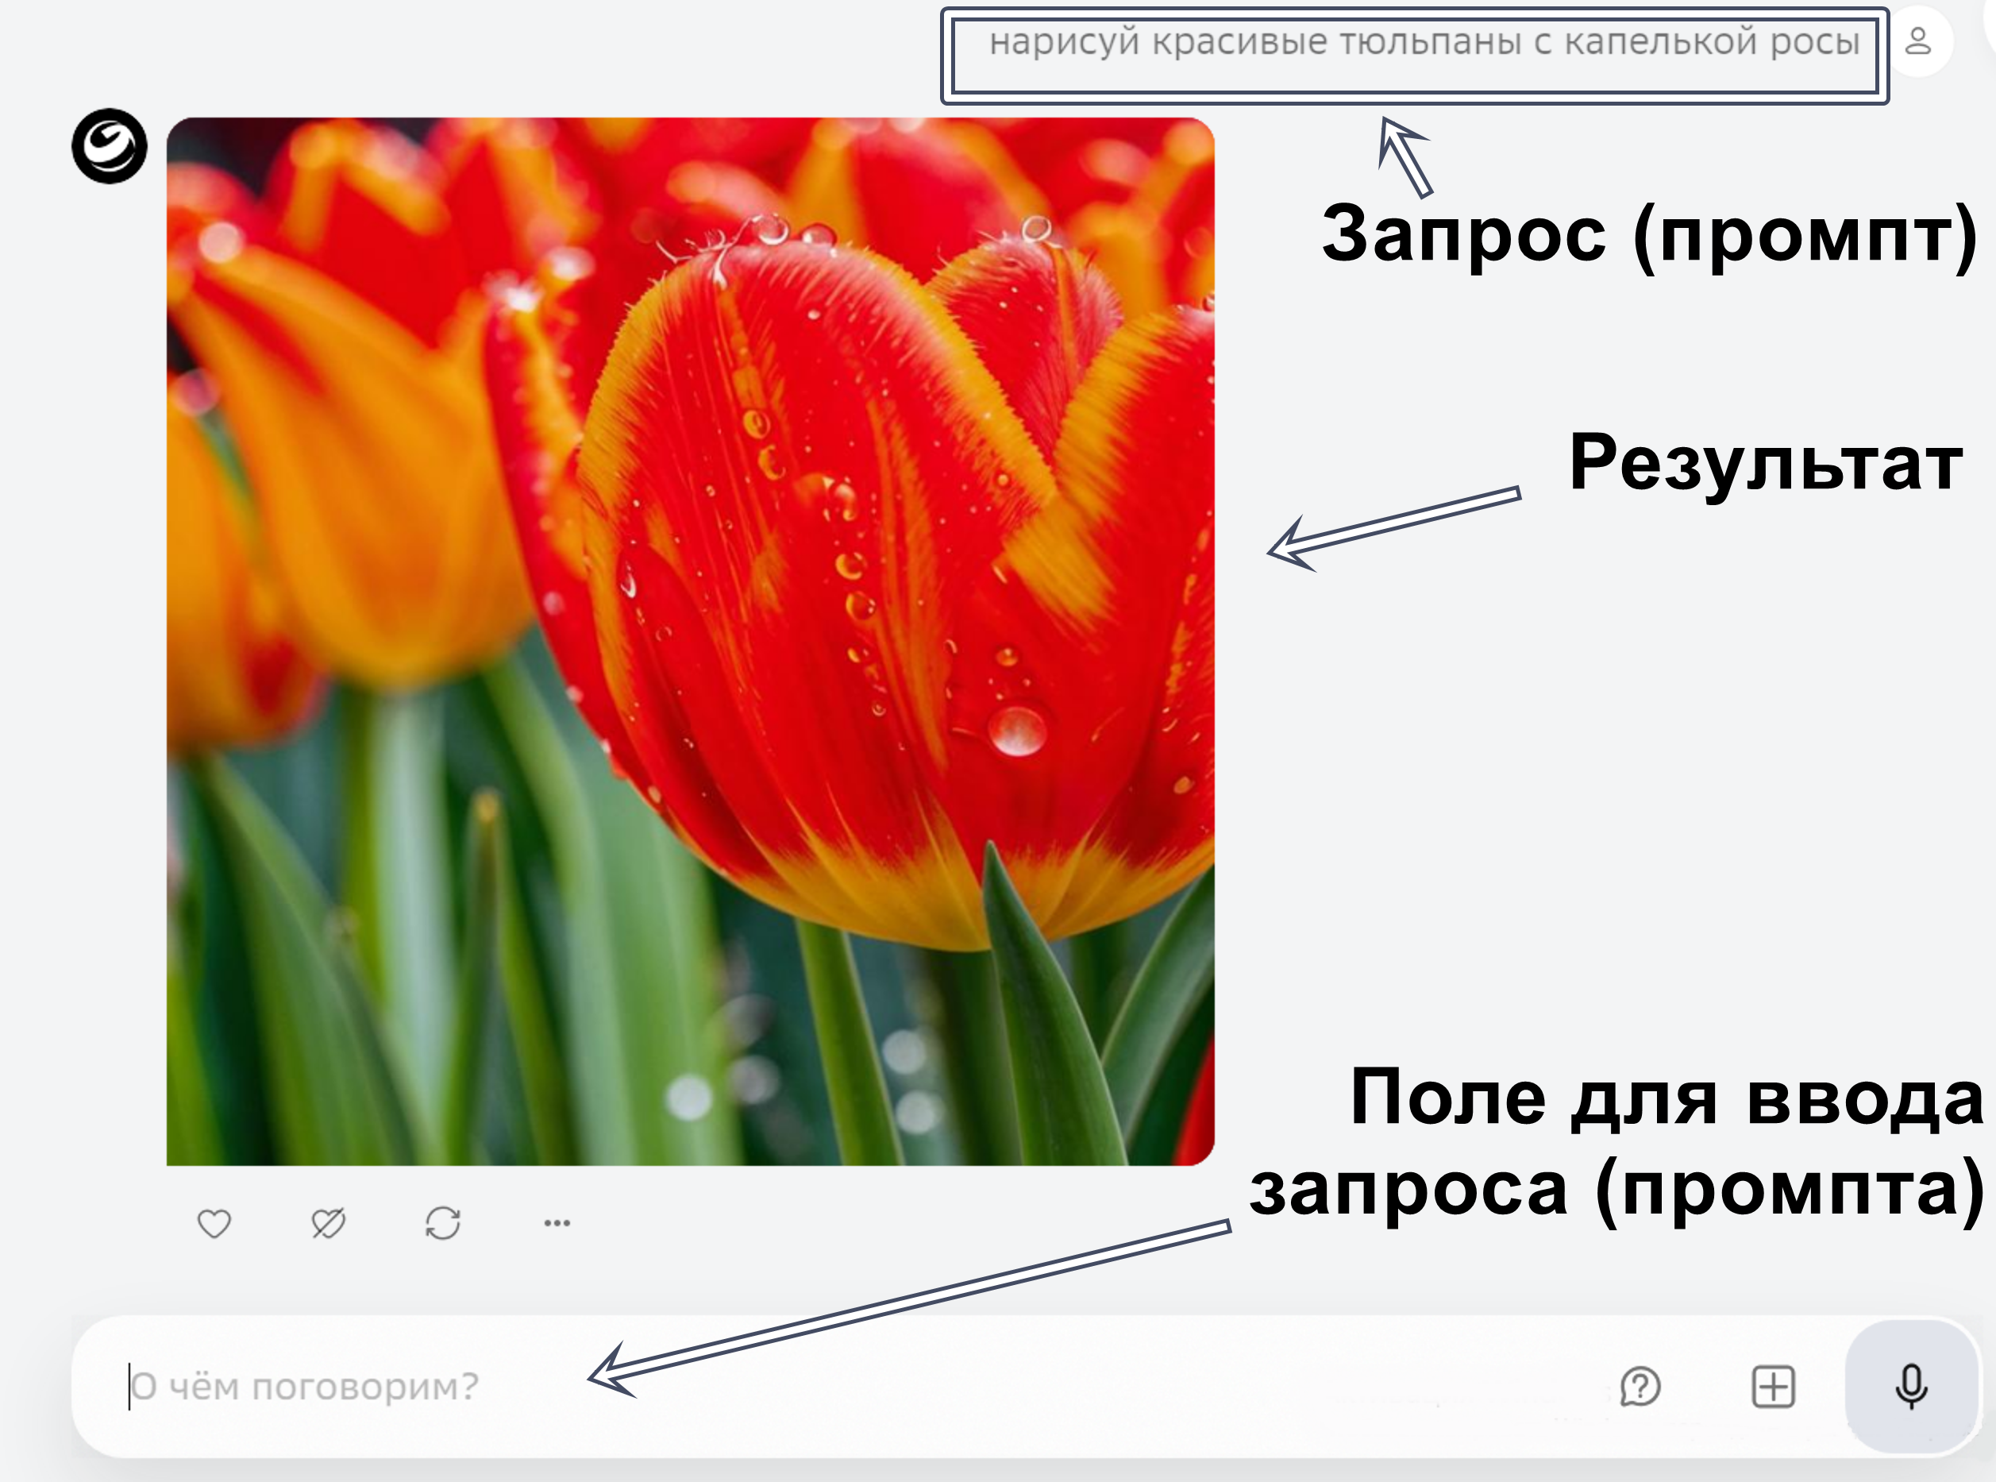
Task: Click the user profile avatar icon
Action: [1918, 41]
